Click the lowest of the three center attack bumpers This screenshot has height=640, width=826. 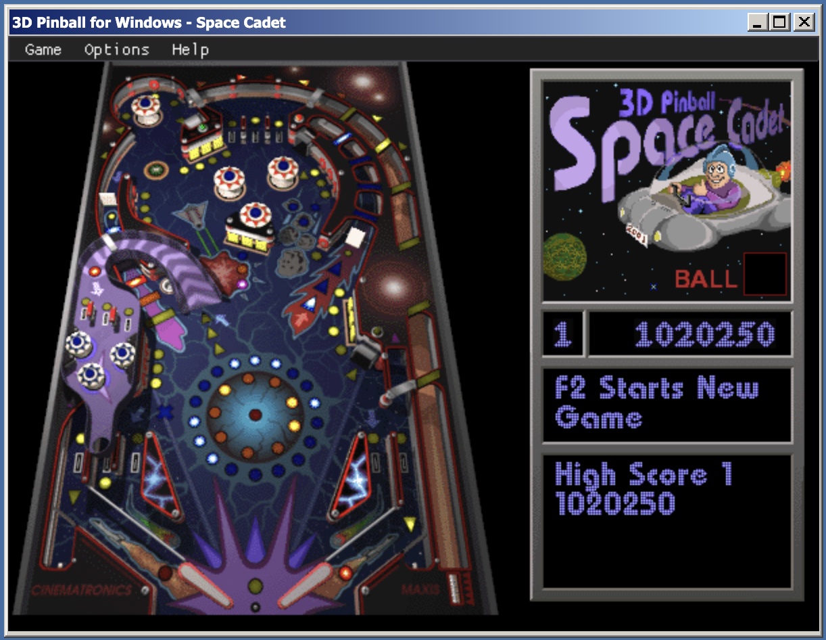[256, 216]
